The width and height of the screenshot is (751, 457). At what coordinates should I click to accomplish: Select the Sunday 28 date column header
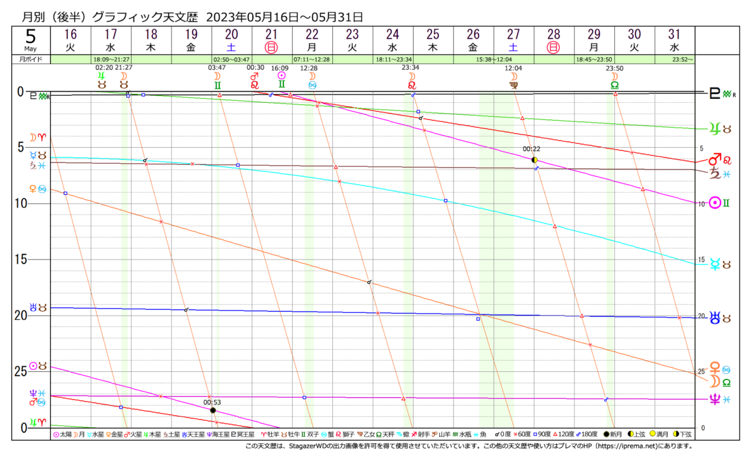coord(553,41)
